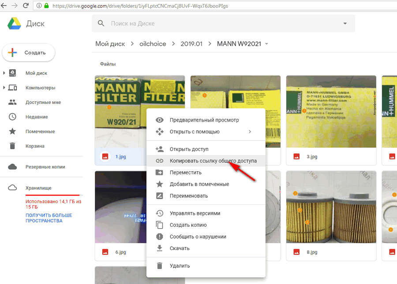Open search options dropdown arrow
The height and width of the screenshot is (284, 397).
click(345, 23)
